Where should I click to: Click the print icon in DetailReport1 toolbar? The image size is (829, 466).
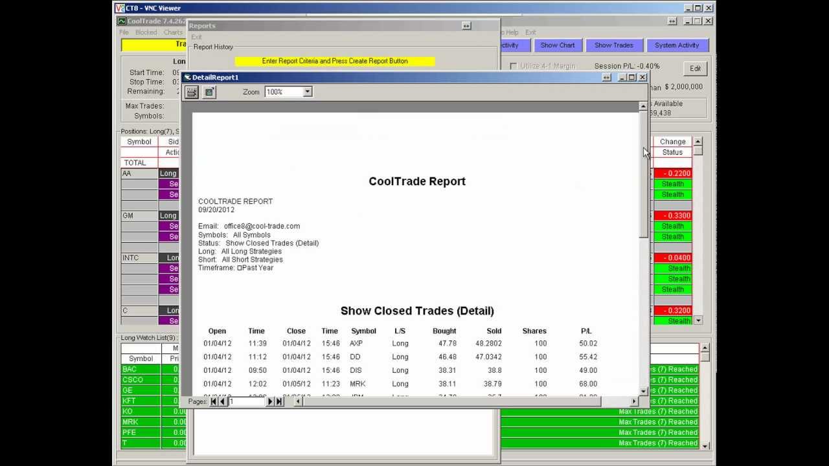(192, 92)
